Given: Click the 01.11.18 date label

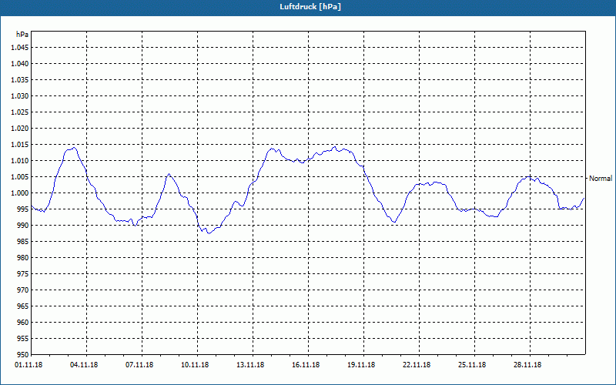Looking at the screenshot, I should click(x=28, y=365).
